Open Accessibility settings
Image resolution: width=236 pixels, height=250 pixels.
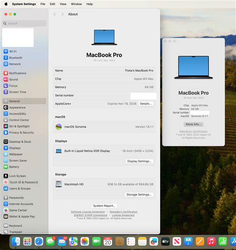[15, 114]
